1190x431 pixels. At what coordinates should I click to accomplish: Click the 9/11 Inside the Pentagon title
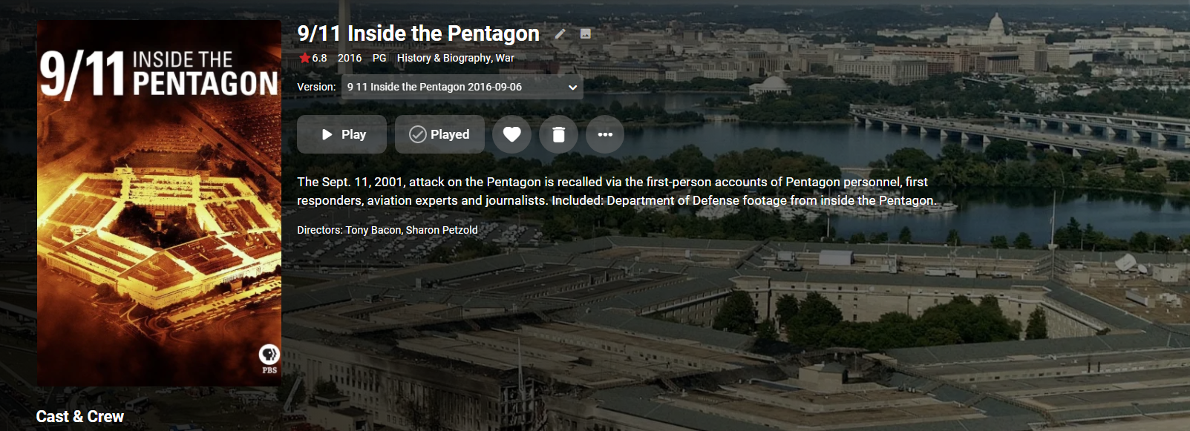click(x=418, y=33)
